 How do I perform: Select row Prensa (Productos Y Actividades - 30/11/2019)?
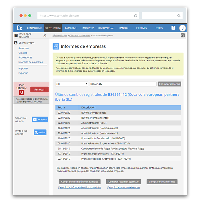118,159
